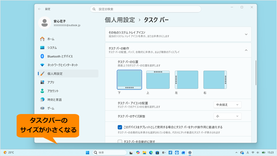Click the active Settings gear on taskbar
This screenshot has height=156, width=277.
tap(190, 153)
